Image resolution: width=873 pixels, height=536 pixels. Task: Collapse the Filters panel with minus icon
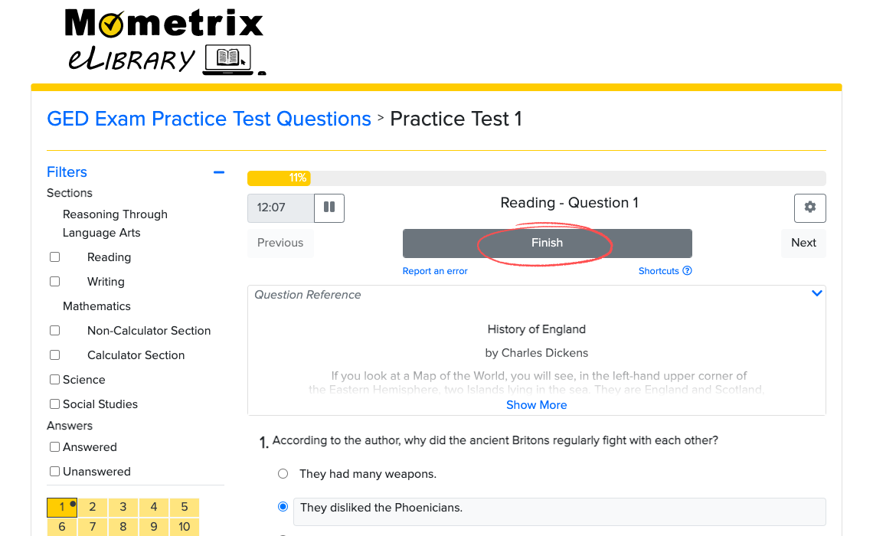point(219,172)
